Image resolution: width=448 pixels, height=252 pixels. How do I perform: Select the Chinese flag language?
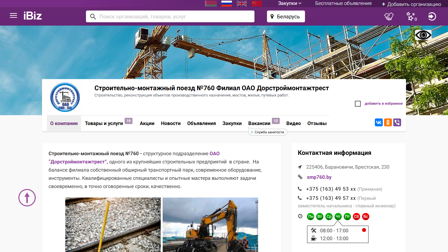click(x=257, y=4)
